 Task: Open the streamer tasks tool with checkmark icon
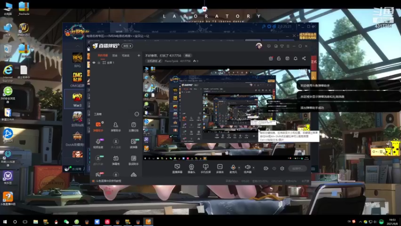coord(133,127)
